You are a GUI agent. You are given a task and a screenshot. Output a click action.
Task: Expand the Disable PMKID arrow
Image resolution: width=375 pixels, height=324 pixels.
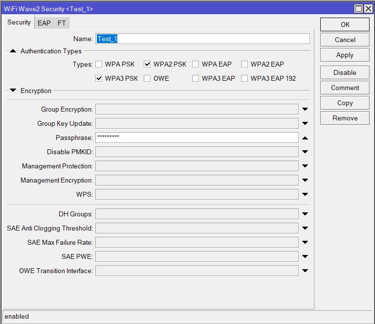click(x=305, y=152)
